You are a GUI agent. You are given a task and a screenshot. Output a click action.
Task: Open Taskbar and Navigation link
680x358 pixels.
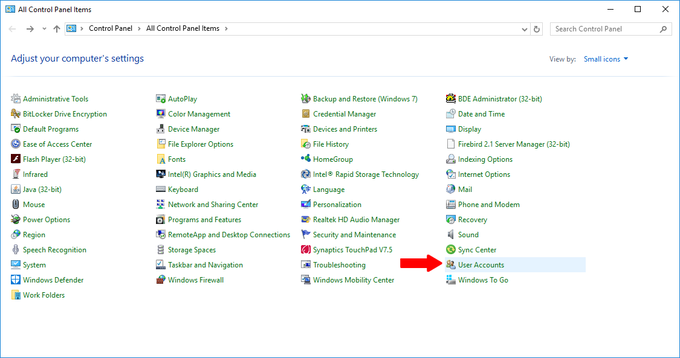(205, 265)
